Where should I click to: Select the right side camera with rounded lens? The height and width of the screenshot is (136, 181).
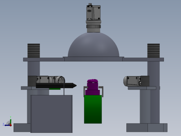132,81
